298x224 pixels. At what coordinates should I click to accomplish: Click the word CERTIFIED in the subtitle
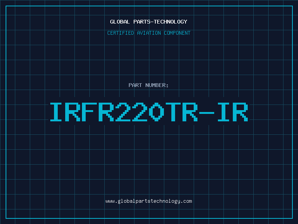pyautogui.click(x=121, y=33)
